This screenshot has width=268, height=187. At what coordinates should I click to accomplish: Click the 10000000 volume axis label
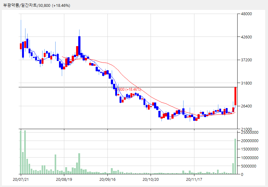pos(250,158)
